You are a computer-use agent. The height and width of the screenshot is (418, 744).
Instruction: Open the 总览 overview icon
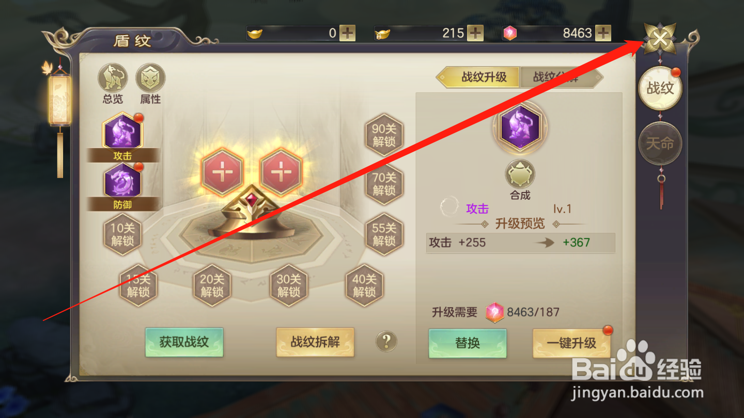[x=113, y=78]
